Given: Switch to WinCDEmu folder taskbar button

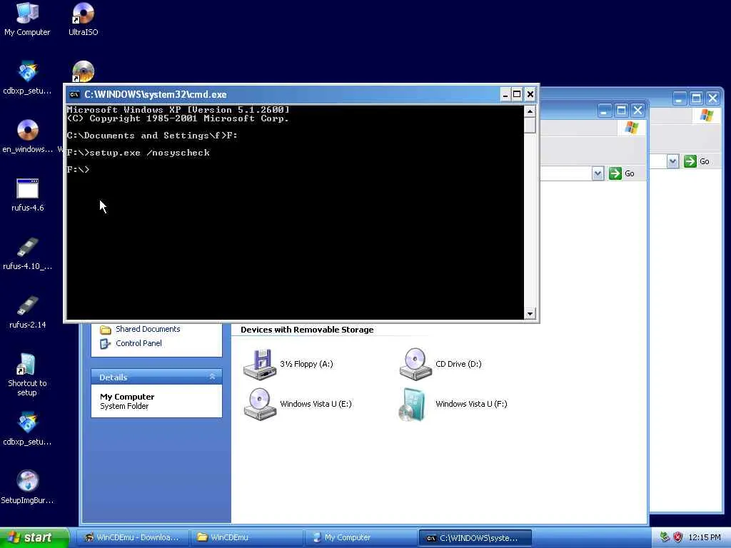Looking at the screenshot, I should coord(247,537).
